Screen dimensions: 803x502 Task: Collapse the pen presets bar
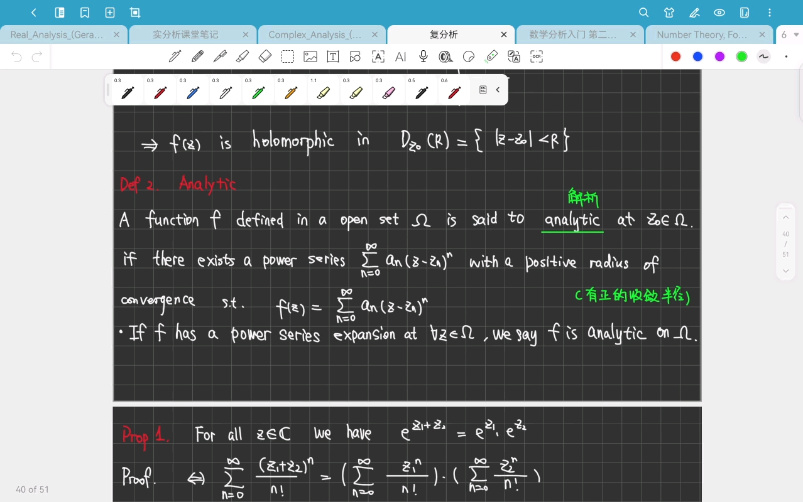pyautogui.click(x=498, y=90)
